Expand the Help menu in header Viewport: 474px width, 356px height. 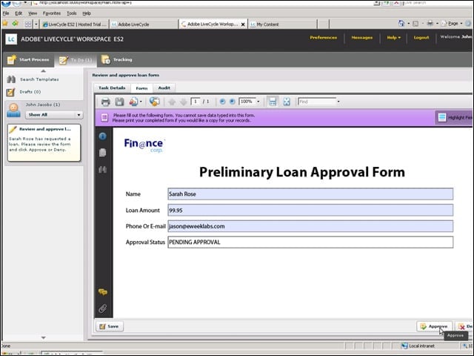tap(393, 38)
